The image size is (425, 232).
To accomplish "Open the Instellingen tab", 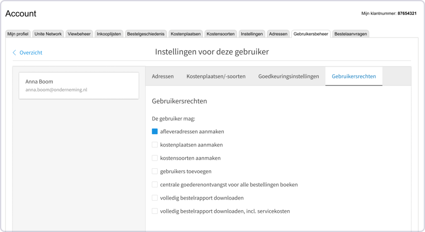I will coord(252,34).
